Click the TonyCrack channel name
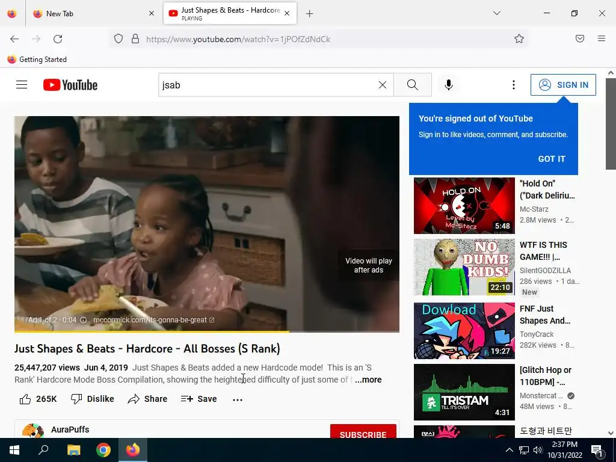 tap(536, 334)
